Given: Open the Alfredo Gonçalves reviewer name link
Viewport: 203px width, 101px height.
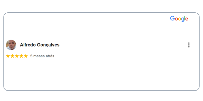Looking at the screenshot, I should click(40, 45).
